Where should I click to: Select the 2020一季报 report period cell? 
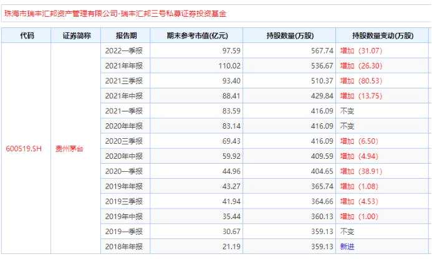tap(126, 171)
